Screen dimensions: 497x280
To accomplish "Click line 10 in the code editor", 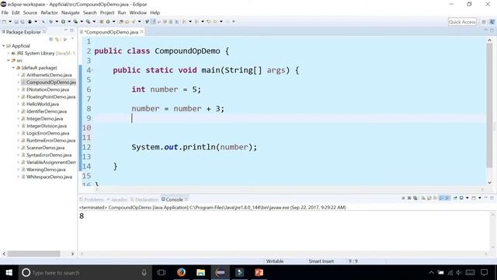I will 290,128.
